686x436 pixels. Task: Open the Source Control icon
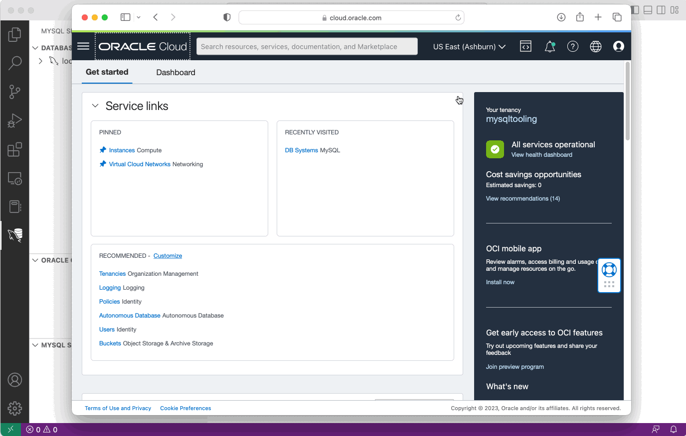[15, 92]
